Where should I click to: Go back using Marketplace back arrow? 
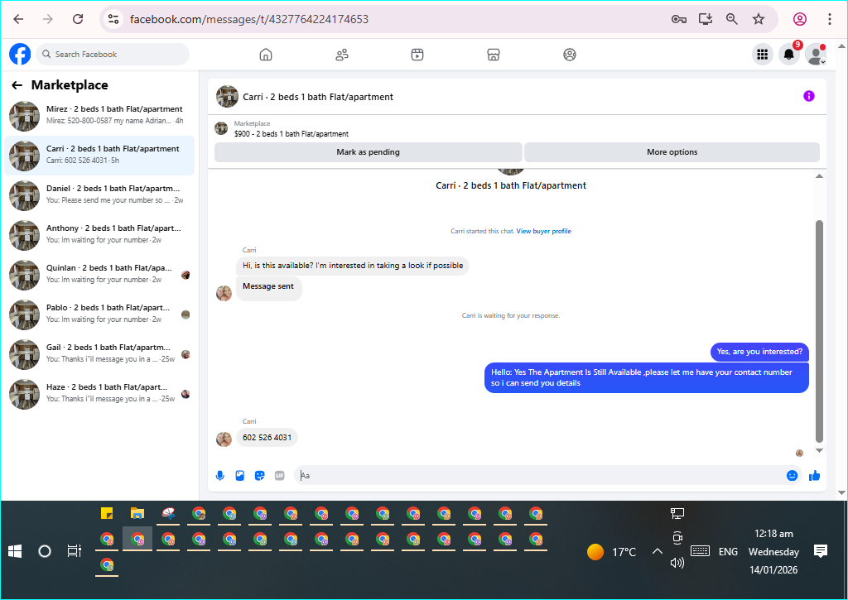coord(17,85)
